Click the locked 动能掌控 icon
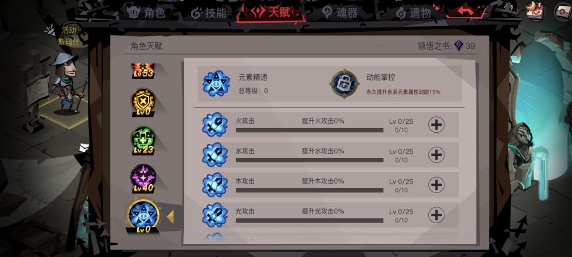The width and height of the screenshot is (572, 257). (x=343, y=84)
